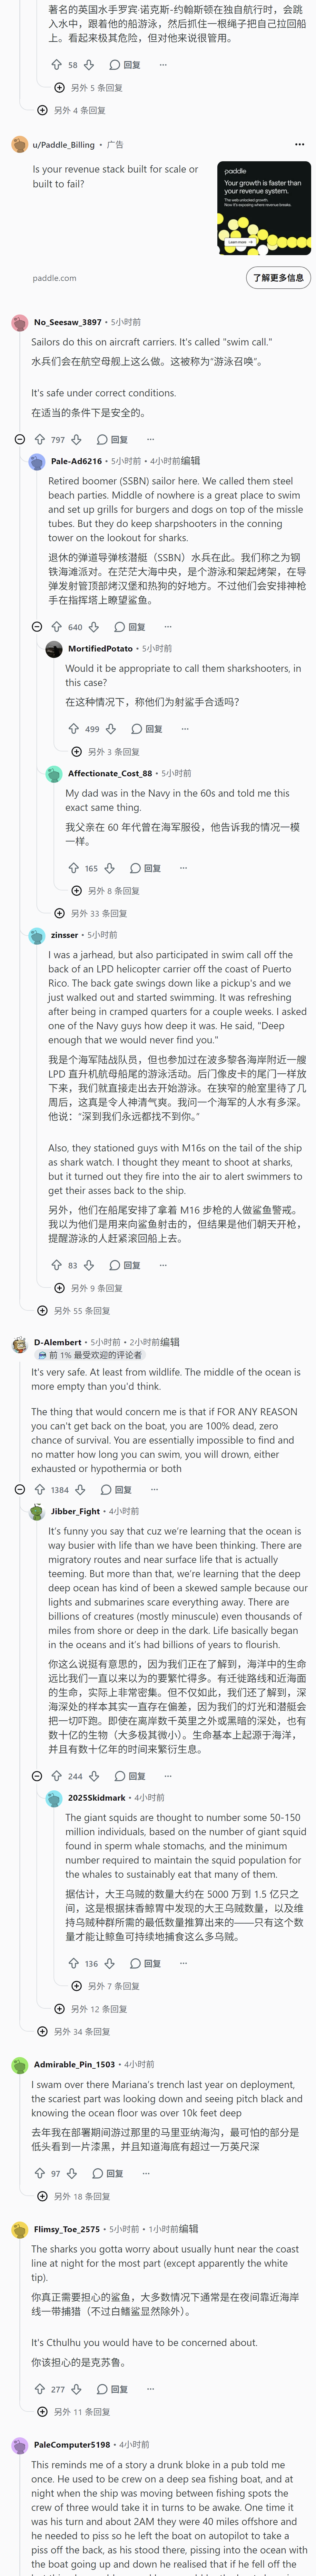Viewport: 316px width, 2576px height.
Task: Upvote MortifiedPotato's sharkshooters comment
Action: [74, 729]
